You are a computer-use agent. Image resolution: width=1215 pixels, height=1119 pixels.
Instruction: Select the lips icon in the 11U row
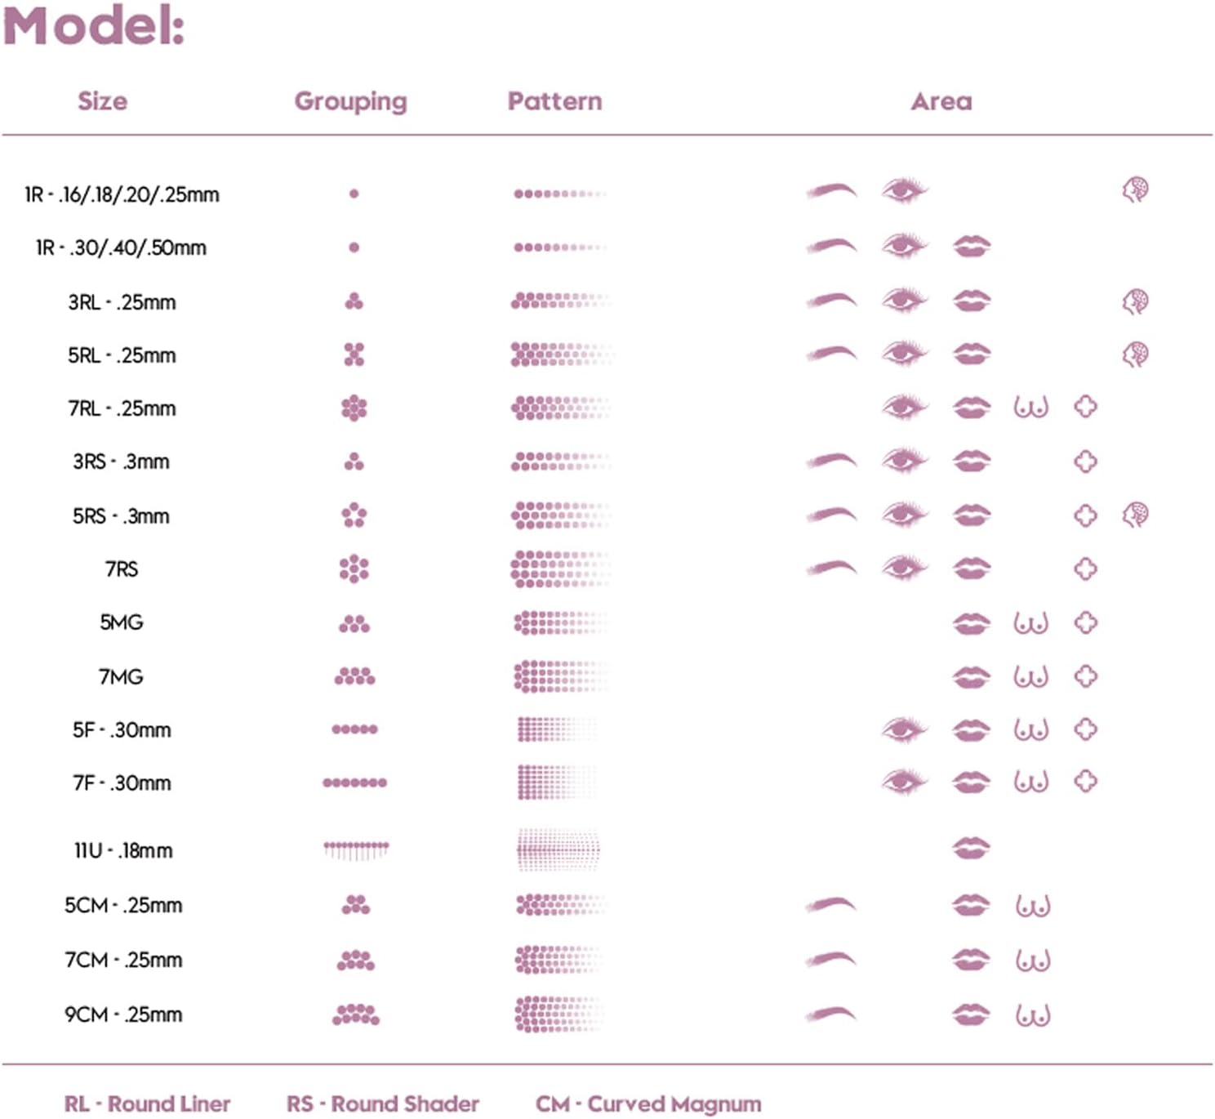click(971, 849)
